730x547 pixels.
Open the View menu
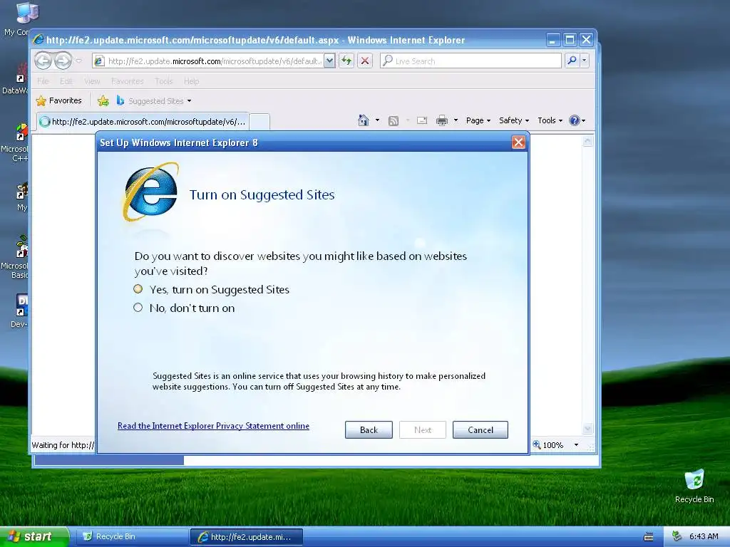tap(92, 81)
